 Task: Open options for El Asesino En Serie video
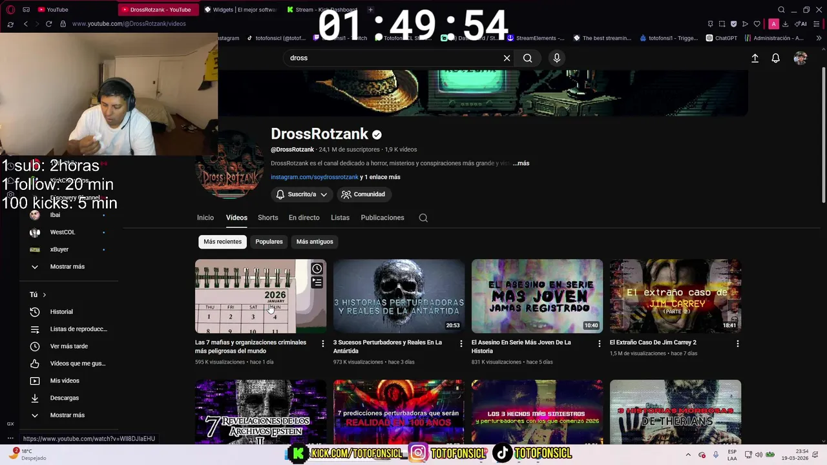[x=599, y=344]
